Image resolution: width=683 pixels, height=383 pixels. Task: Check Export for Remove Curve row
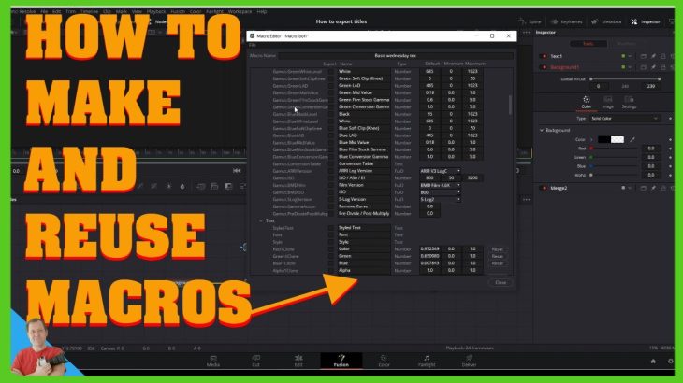(x=331, y=206)
